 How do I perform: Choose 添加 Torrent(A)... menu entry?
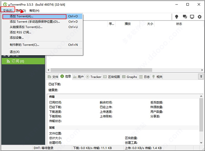click(42, 16)
